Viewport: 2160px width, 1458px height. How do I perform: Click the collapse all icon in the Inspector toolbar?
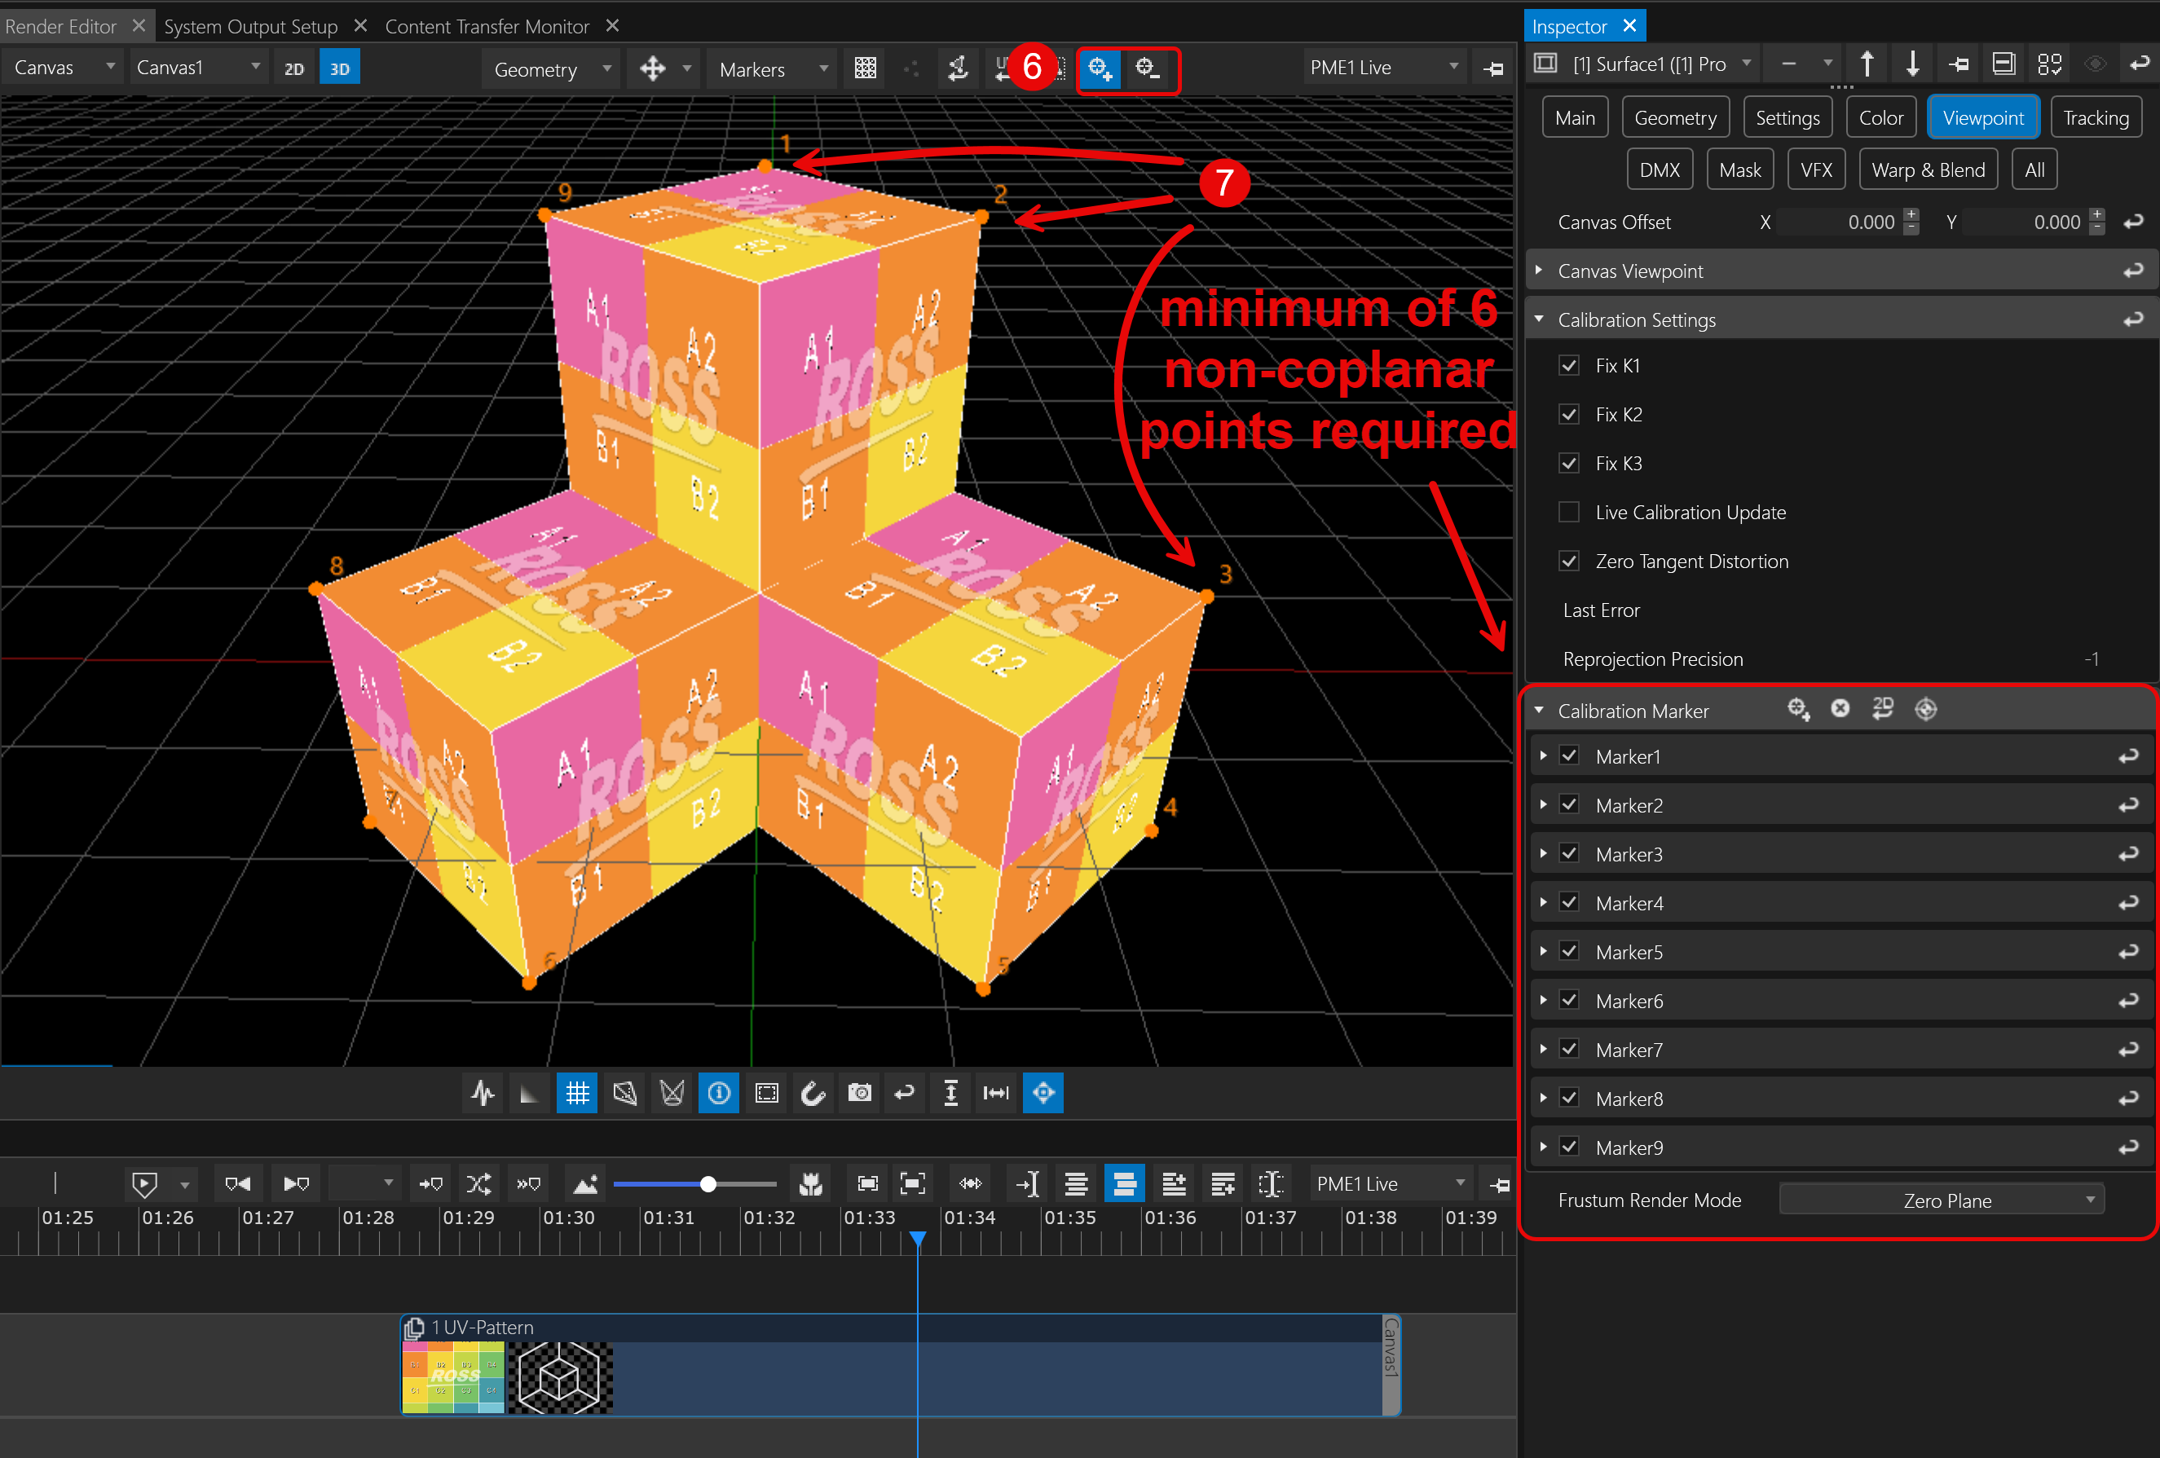2004,64
